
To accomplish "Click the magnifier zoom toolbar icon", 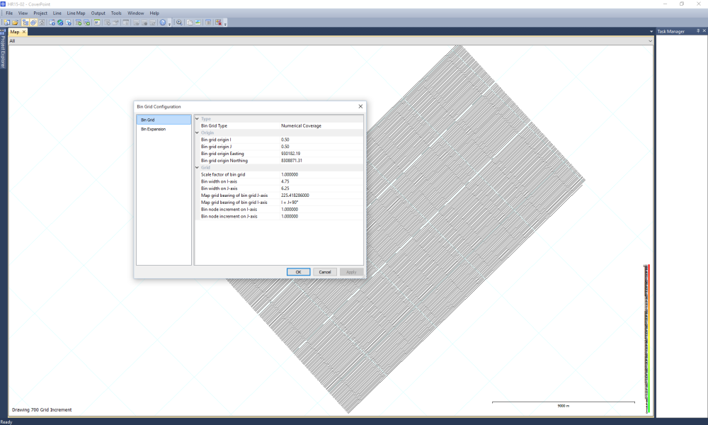I will (179, 23).
